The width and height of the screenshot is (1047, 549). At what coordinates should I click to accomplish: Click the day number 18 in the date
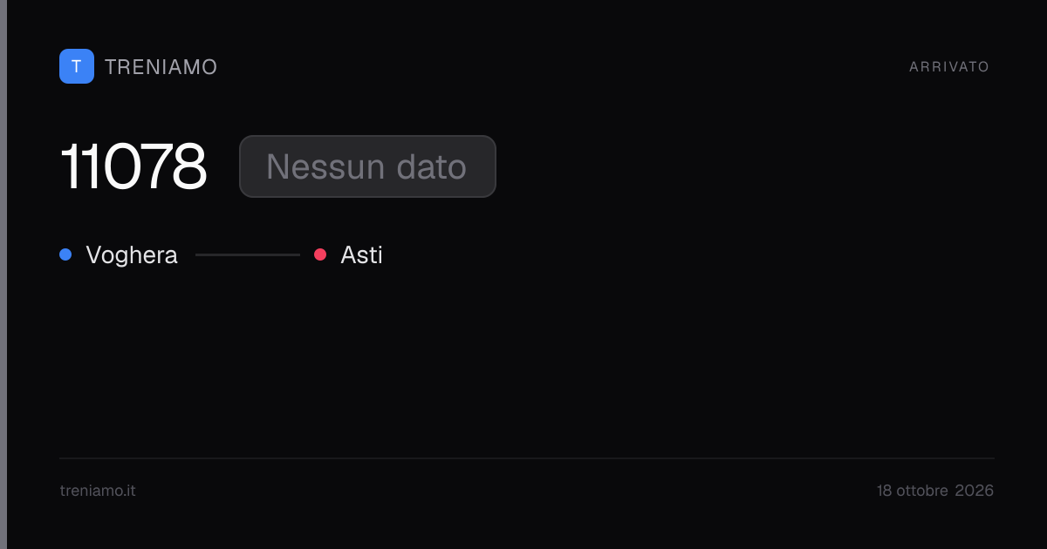[885, 491]
